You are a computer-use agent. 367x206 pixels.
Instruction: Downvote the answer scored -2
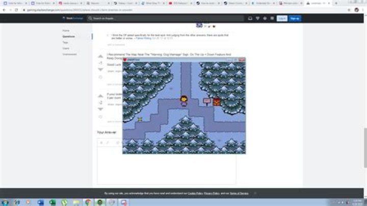pyautogui.click(x=100, y=109)
